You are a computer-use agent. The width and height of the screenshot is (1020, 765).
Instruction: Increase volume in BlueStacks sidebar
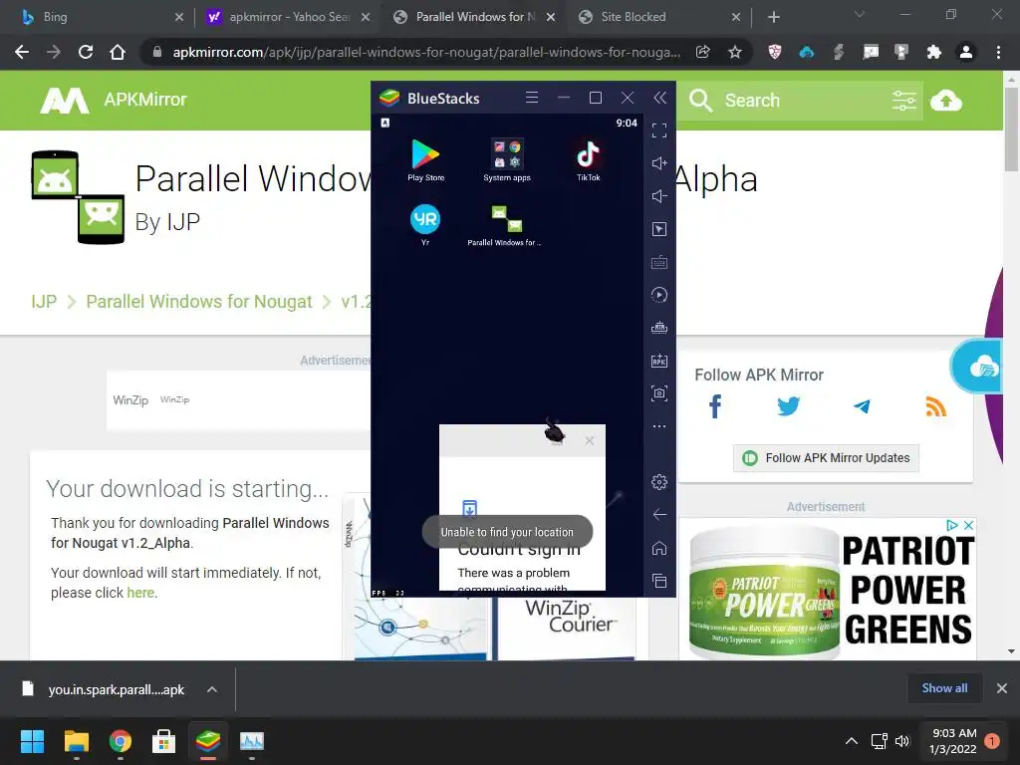[659, 163]
